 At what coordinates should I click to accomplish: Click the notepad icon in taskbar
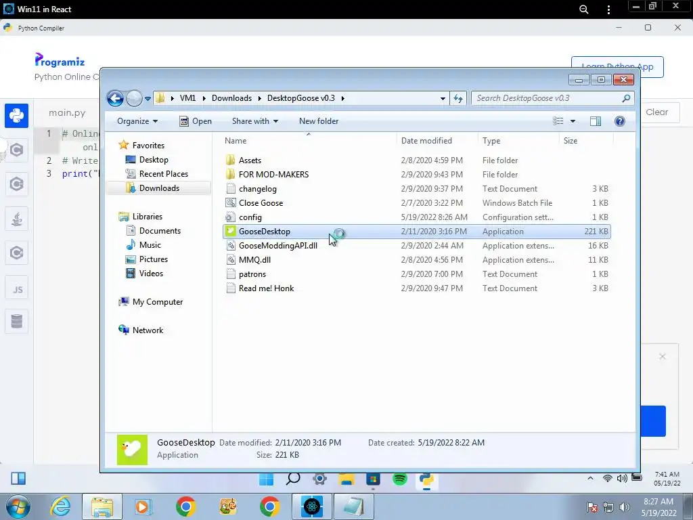click(353, 506)
